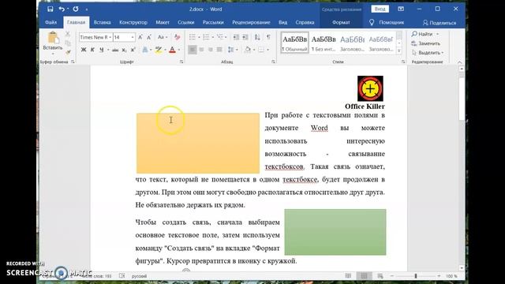Cut the selection with the scissors icon

click(x=68, y=34)
